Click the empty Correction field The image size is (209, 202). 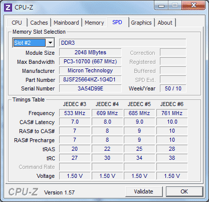[x=173, y=52]
